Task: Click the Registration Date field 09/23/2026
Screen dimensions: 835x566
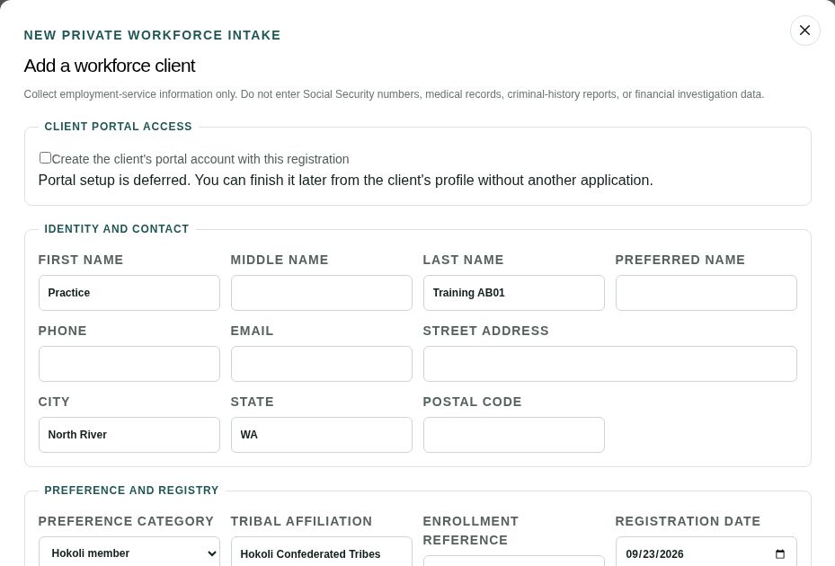Action: pyautogui.click(x=706, y=553)
